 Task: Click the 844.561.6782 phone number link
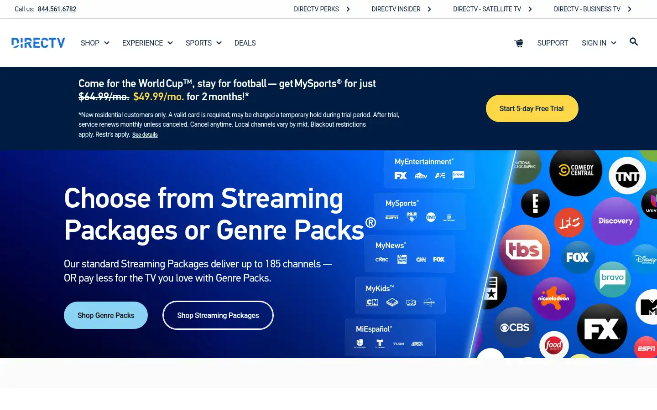click(x=57, y=9)
